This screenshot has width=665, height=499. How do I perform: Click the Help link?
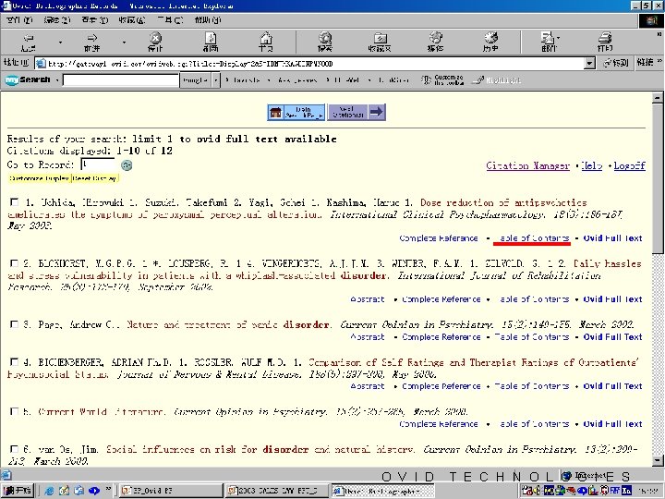[591, 166]
